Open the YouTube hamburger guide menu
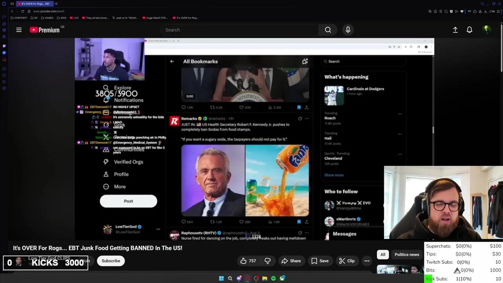This screenshot has width=503, height=283. tap(19, 30)
